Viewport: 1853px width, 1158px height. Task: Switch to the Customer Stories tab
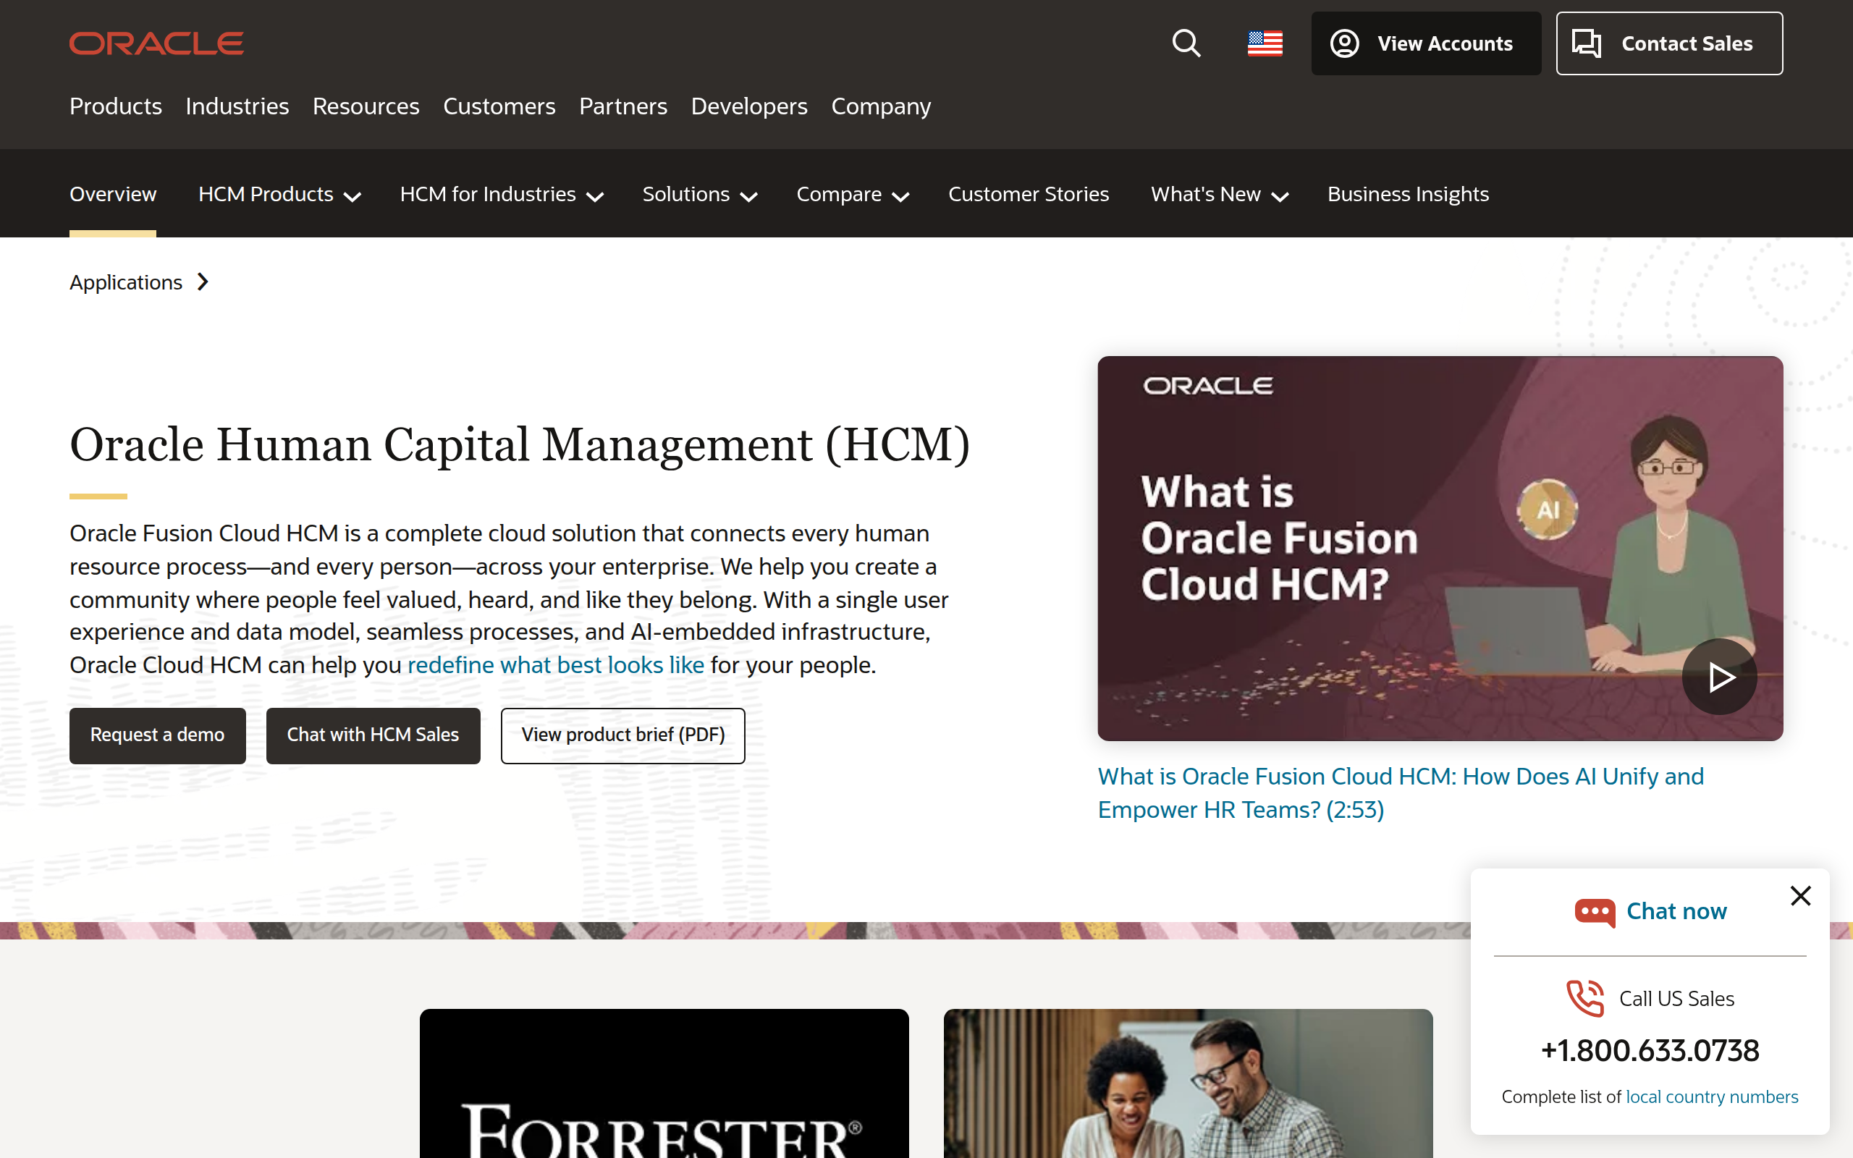click(1029, 194)
